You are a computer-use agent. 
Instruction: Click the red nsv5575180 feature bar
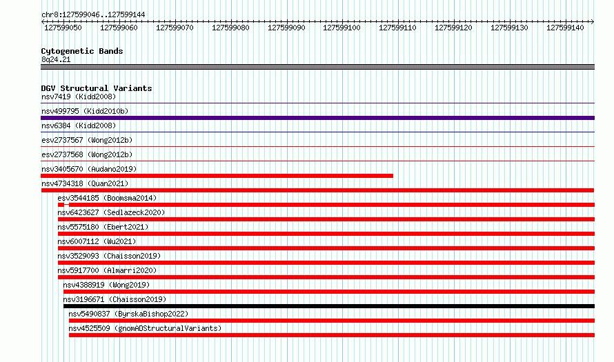coord(326,234)
